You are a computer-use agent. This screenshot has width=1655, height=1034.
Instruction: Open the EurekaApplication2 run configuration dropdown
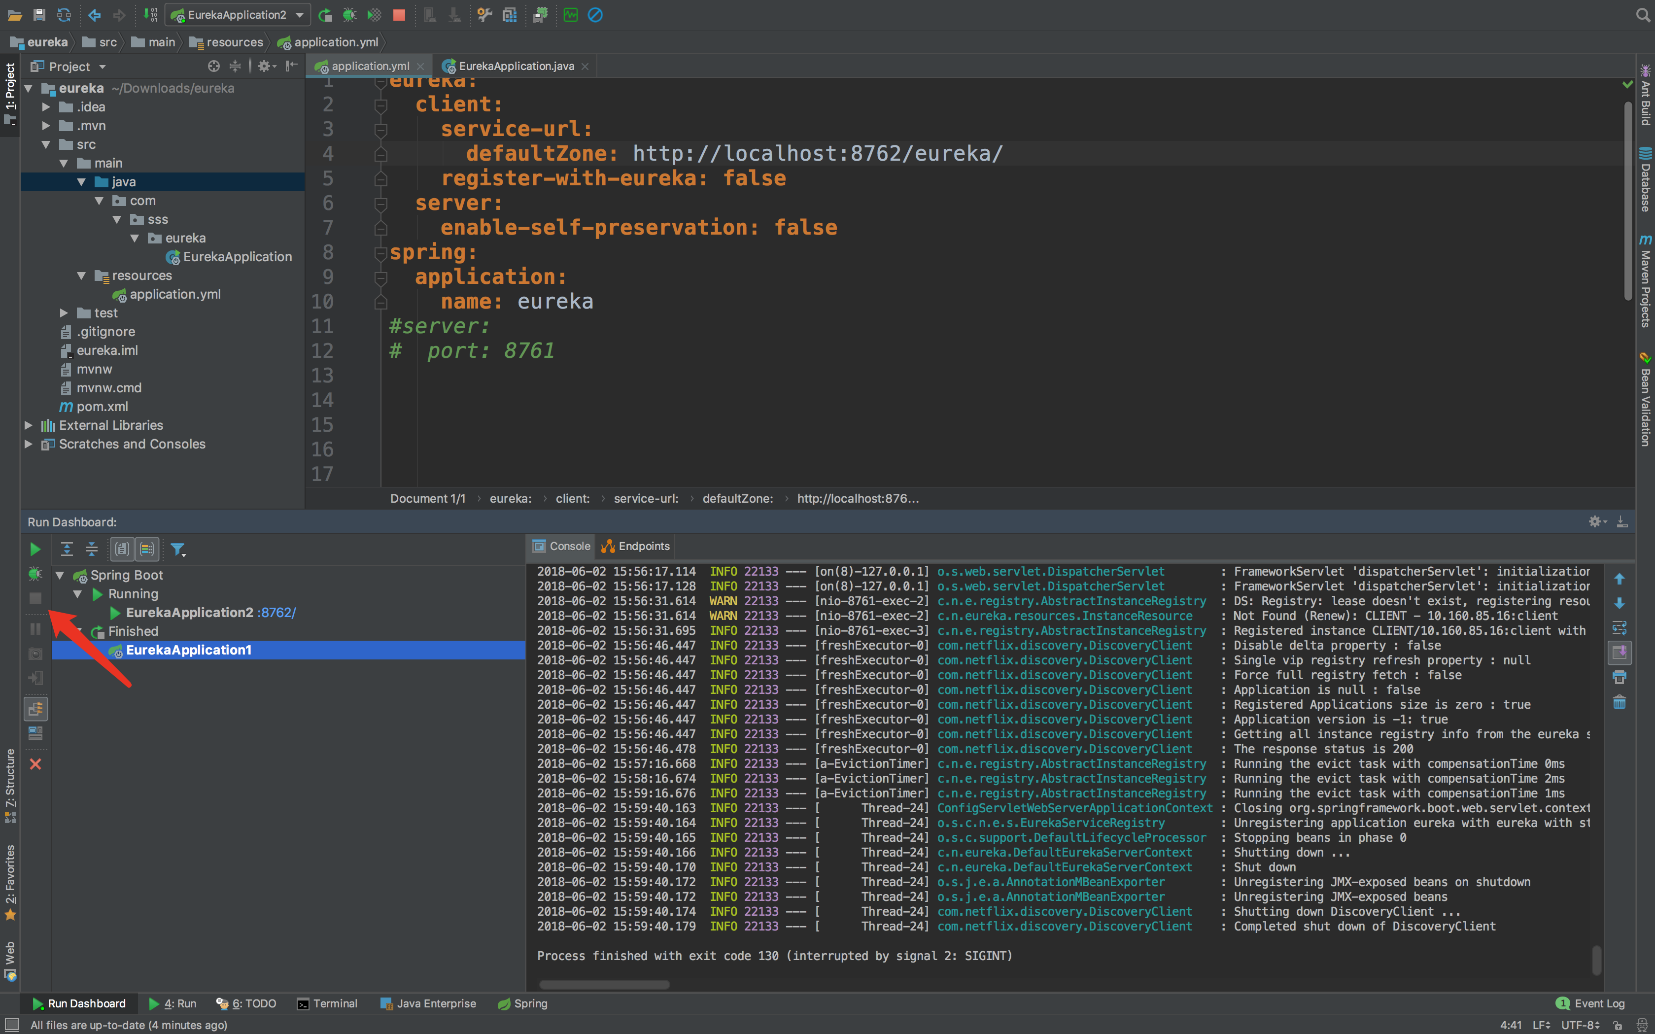point(299,15)
